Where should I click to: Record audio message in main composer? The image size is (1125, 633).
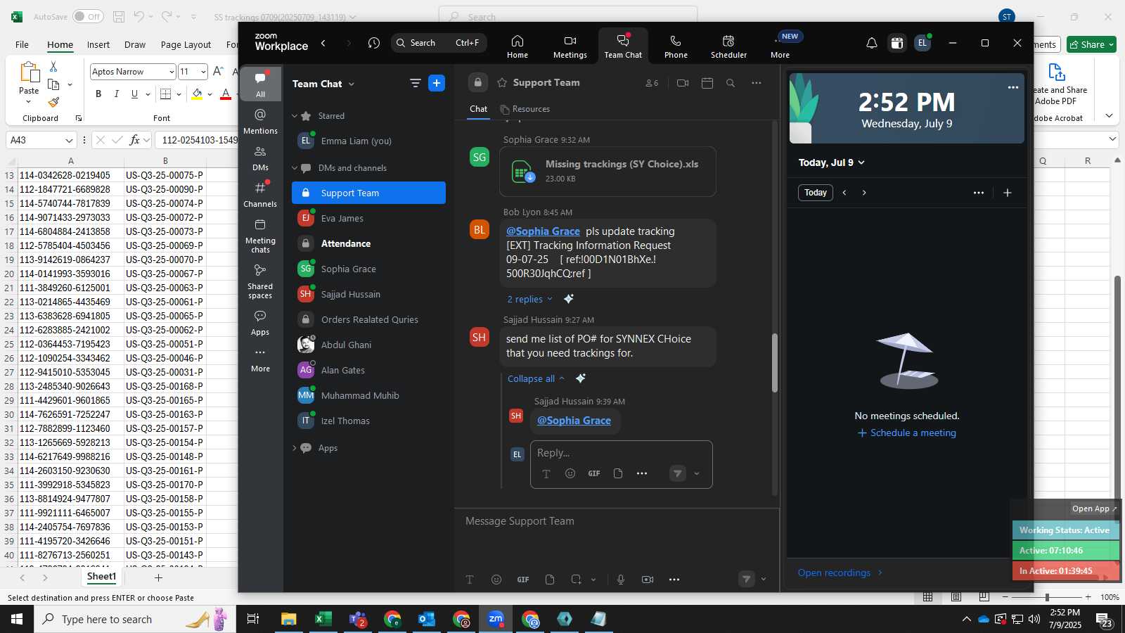click(x=621, y=580)
